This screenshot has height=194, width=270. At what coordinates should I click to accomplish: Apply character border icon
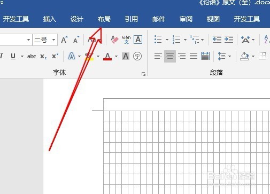click(138, 40)
